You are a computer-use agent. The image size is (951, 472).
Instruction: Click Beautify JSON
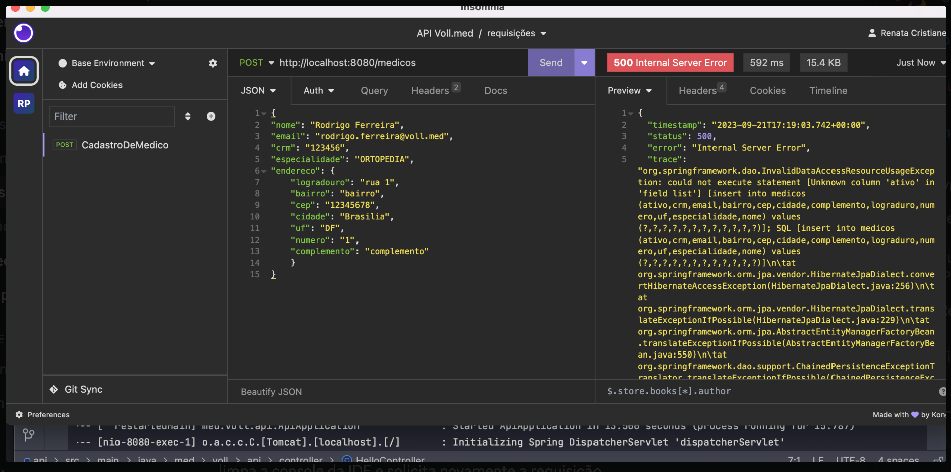point(271,392)
